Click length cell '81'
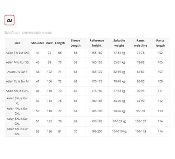 60,132
